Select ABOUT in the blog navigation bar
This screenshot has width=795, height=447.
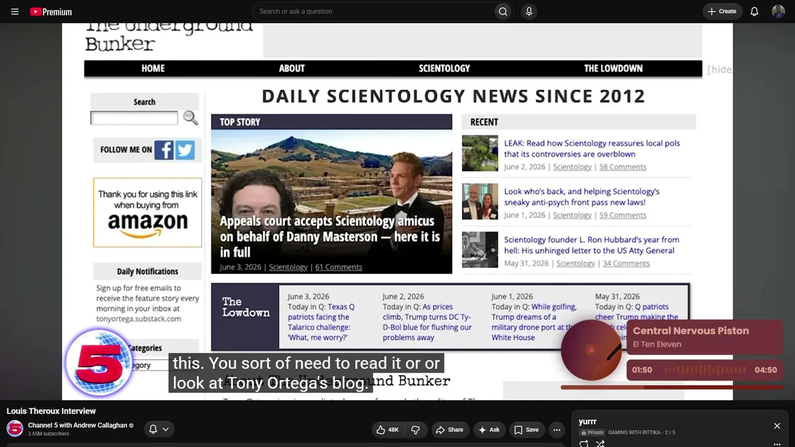[x=292, y=68]
